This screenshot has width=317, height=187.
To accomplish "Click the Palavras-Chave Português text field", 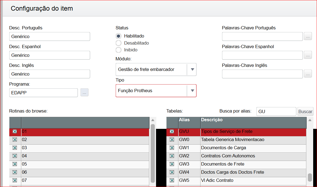I will pos(262,36).
